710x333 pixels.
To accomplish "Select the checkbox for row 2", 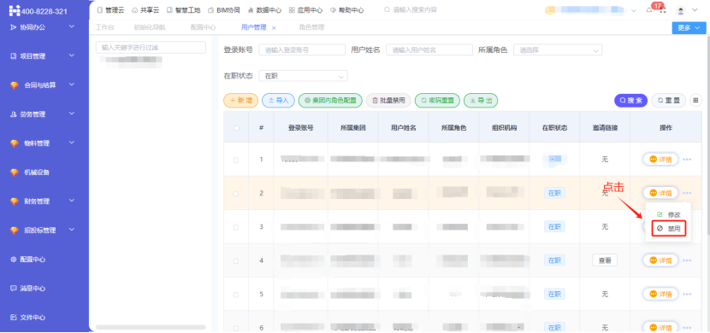I will [x=235, y=193].
